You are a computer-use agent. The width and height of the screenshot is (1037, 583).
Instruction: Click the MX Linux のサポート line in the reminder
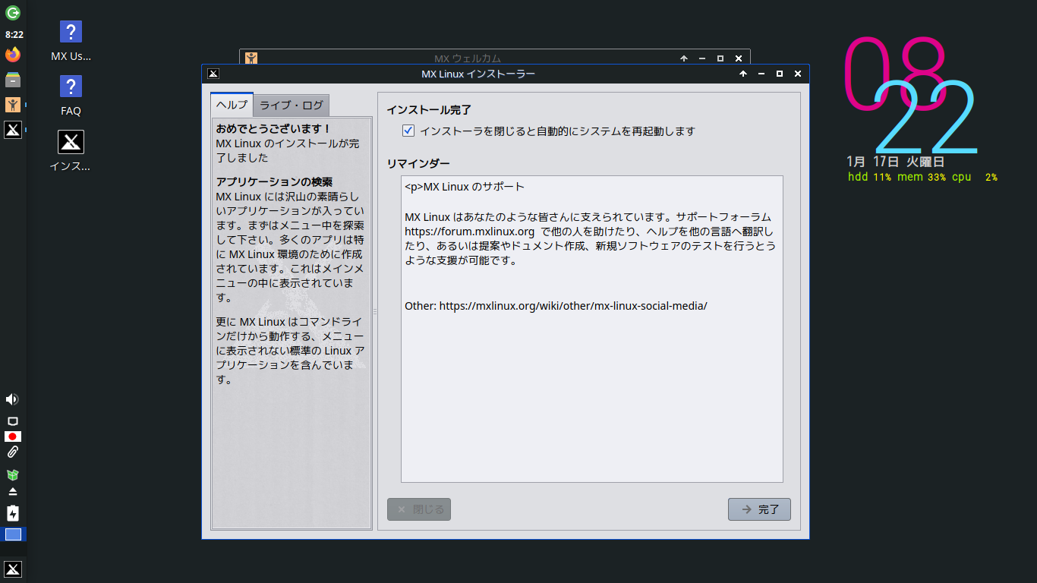[465, 187]
